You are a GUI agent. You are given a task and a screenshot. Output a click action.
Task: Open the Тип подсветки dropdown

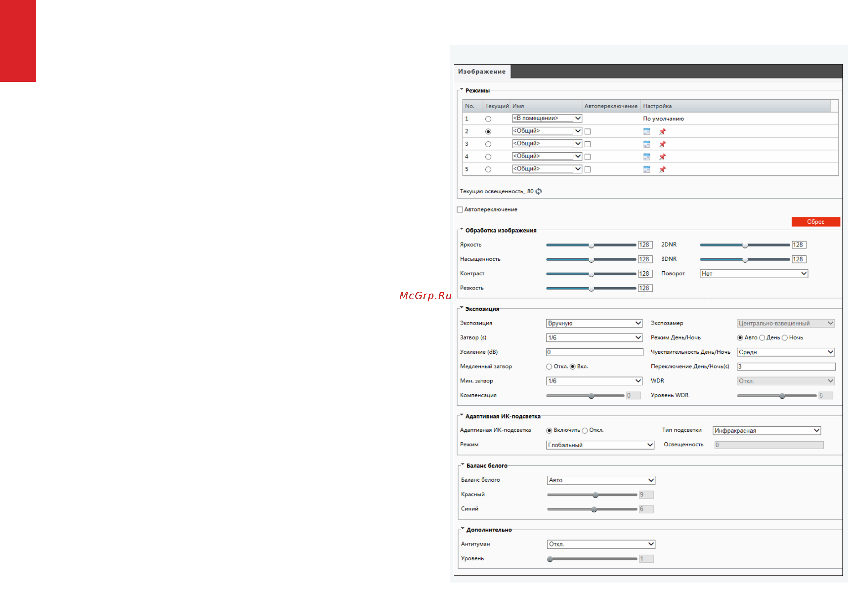tap(766, 431)
